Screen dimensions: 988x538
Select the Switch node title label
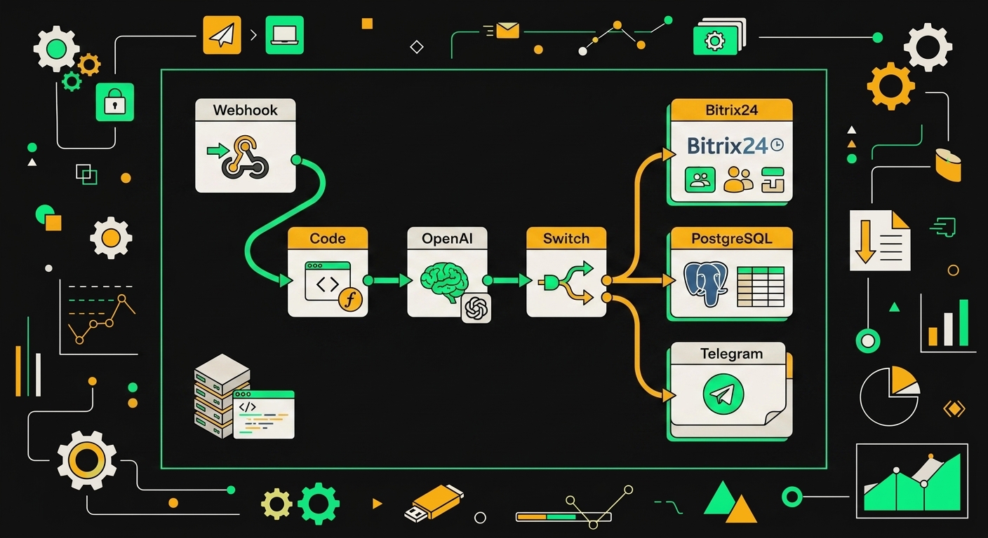coord(566,238)
